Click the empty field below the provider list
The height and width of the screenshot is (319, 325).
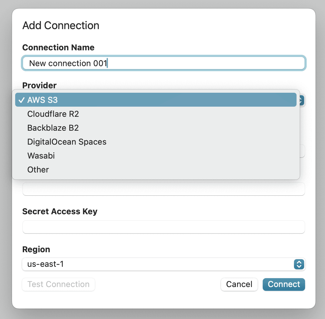point(163,189)
